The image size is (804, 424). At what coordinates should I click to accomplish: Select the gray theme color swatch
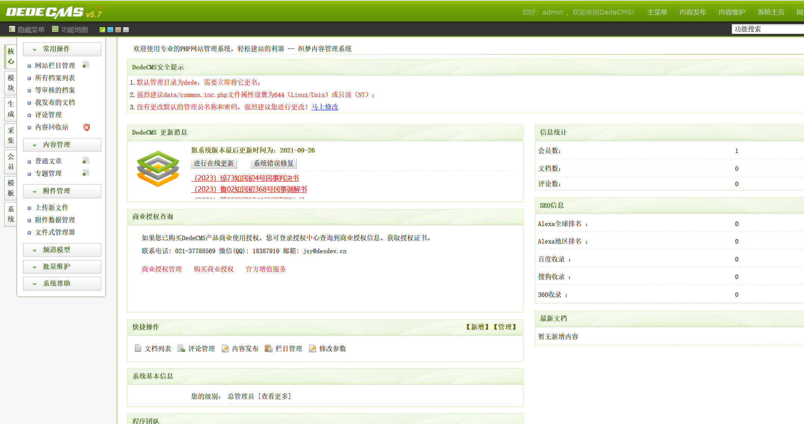click(x=126, y=29)
